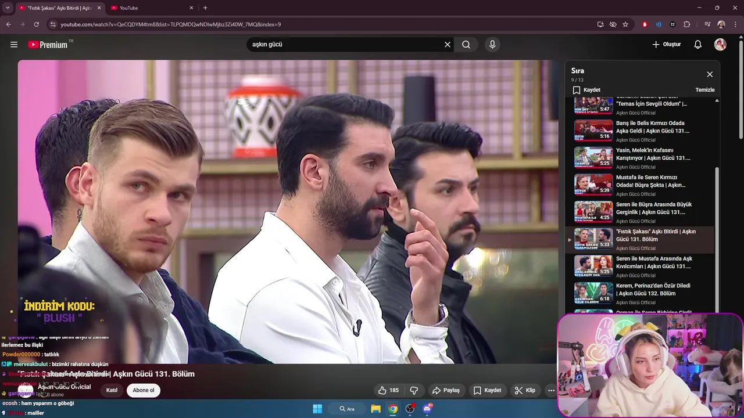Click the crossed-eye tracking protection icon
The image size is (744, 418).
[613, 24]
